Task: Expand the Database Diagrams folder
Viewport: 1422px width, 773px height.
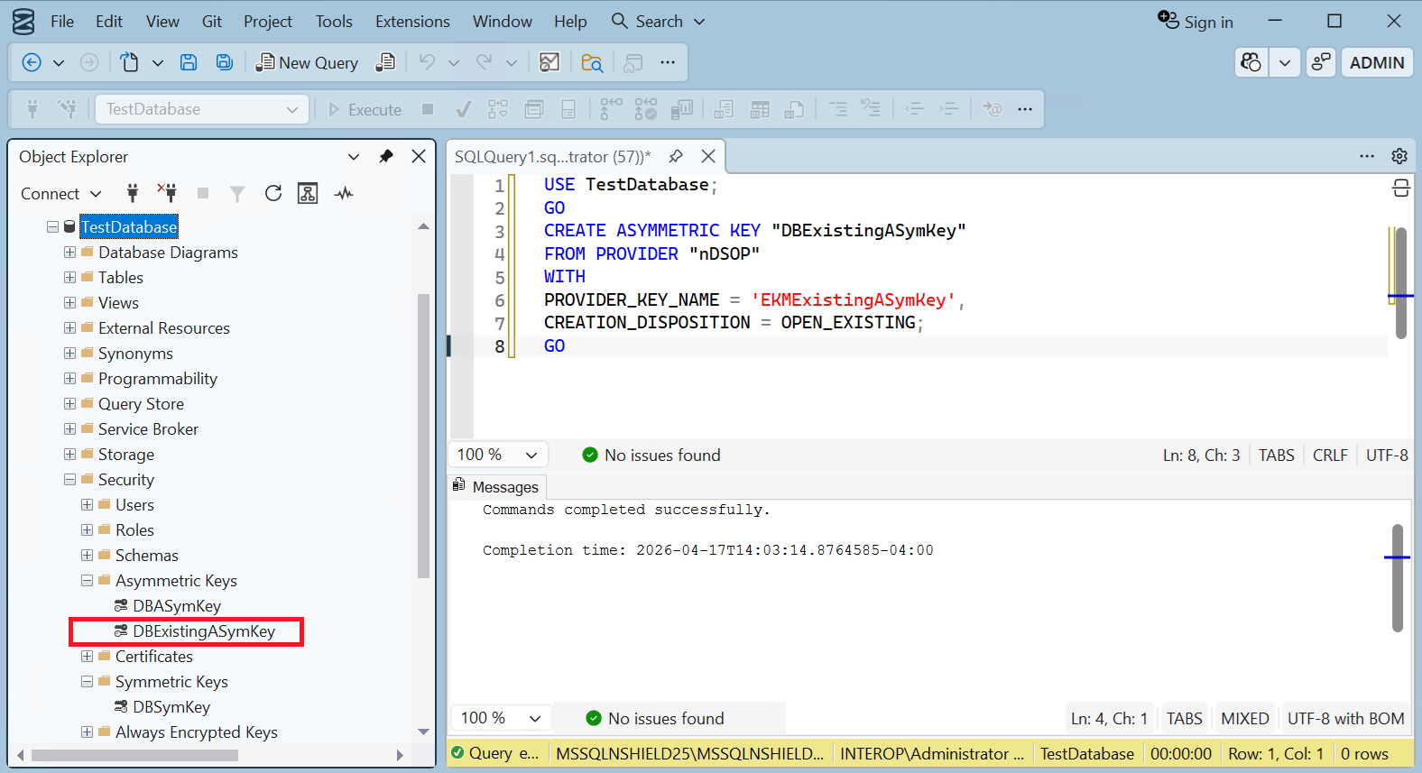Action: [x=70, y=253]
